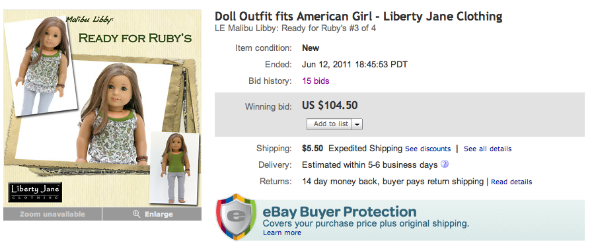Click Learn more under Buyer Protection
This screenshot has width=592, height=247.
point(282,232)
